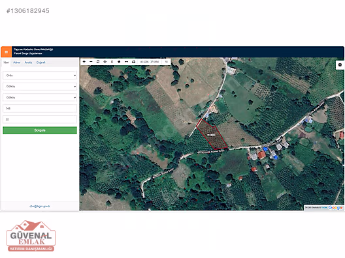This screenshot has width=345, height=258.
Task: Click the star favorites icon
Action: coord(119,62)
